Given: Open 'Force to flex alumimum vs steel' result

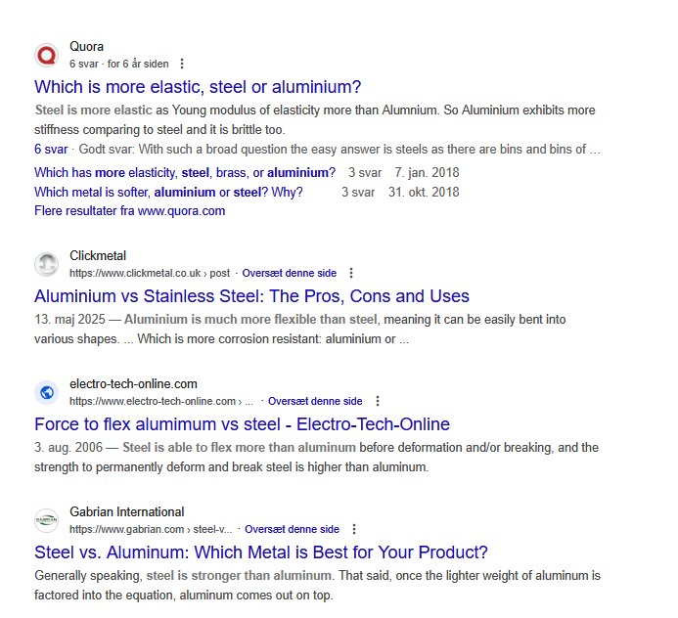Looking at the screenshot, I should click(x=242, y=424).
